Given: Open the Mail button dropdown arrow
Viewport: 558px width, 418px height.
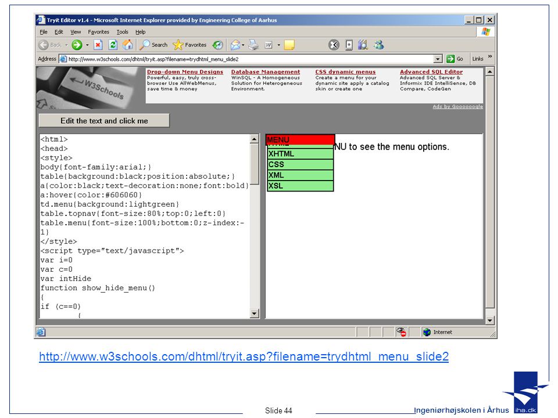Looking at the screenshot, I should click(243, 45).
